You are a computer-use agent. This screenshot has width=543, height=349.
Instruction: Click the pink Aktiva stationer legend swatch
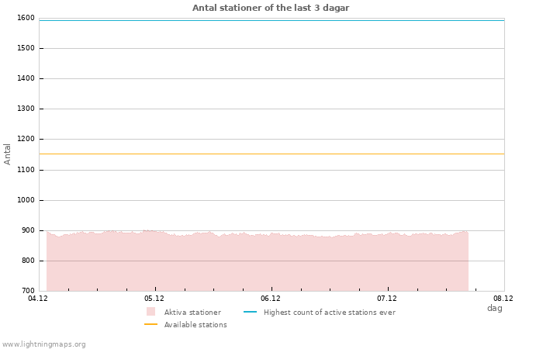tap(150, 312)
